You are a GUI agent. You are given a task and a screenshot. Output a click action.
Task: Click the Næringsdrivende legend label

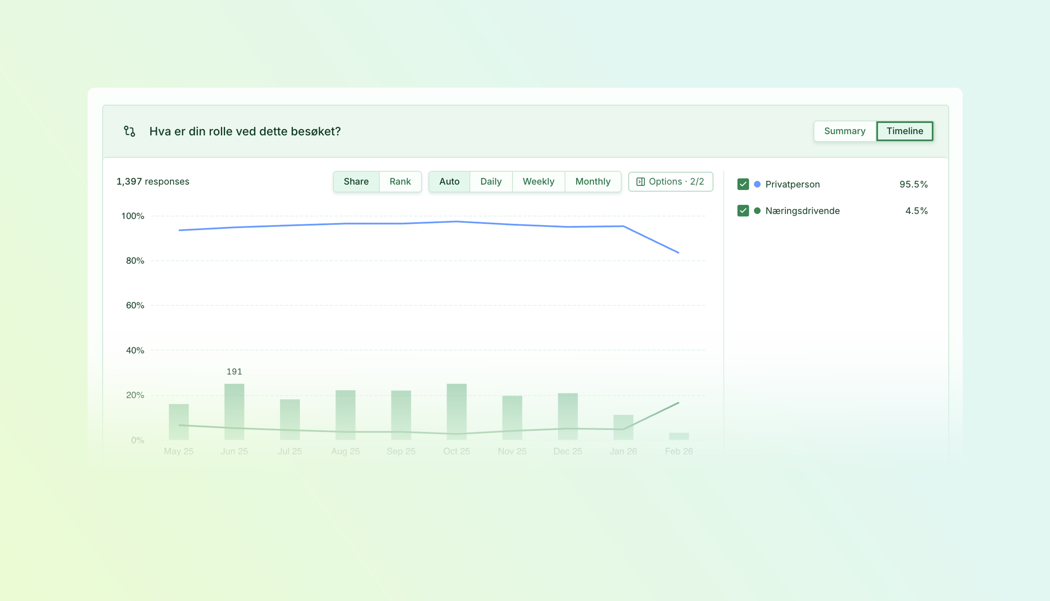[802, 211]
